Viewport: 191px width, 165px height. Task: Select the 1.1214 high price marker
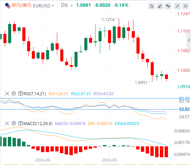coord(108,20)
